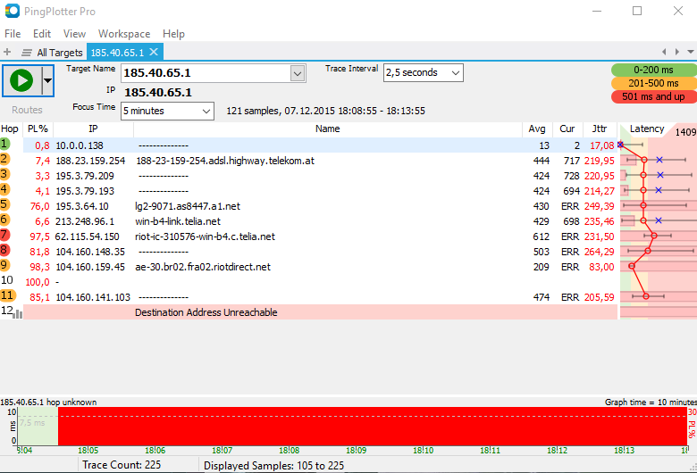
Task: Click the 195.3.79.209 IP cell
Action: click(x=85, y=176)
